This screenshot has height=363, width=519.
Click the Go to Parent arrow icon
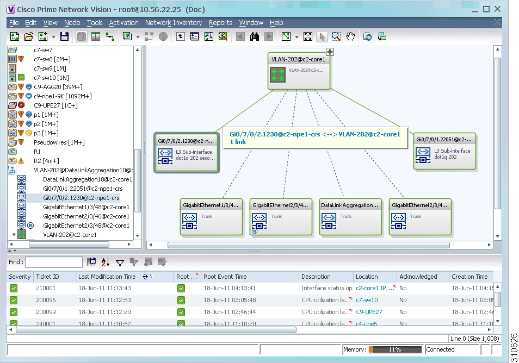coord(181,36)
